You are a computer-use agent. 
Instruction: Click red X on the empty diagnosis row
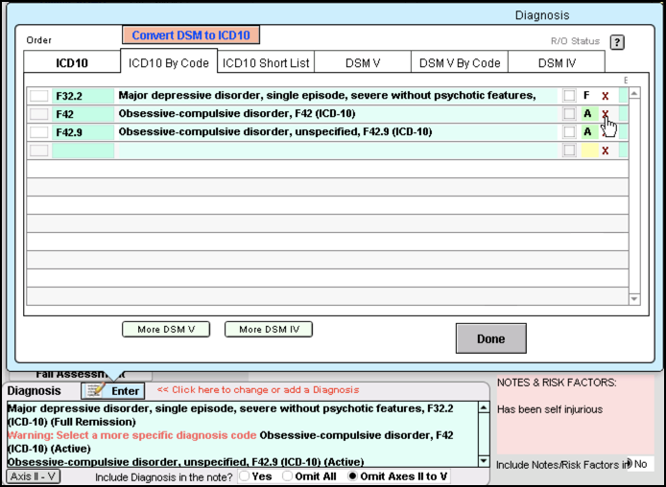(x=605, y=151)
